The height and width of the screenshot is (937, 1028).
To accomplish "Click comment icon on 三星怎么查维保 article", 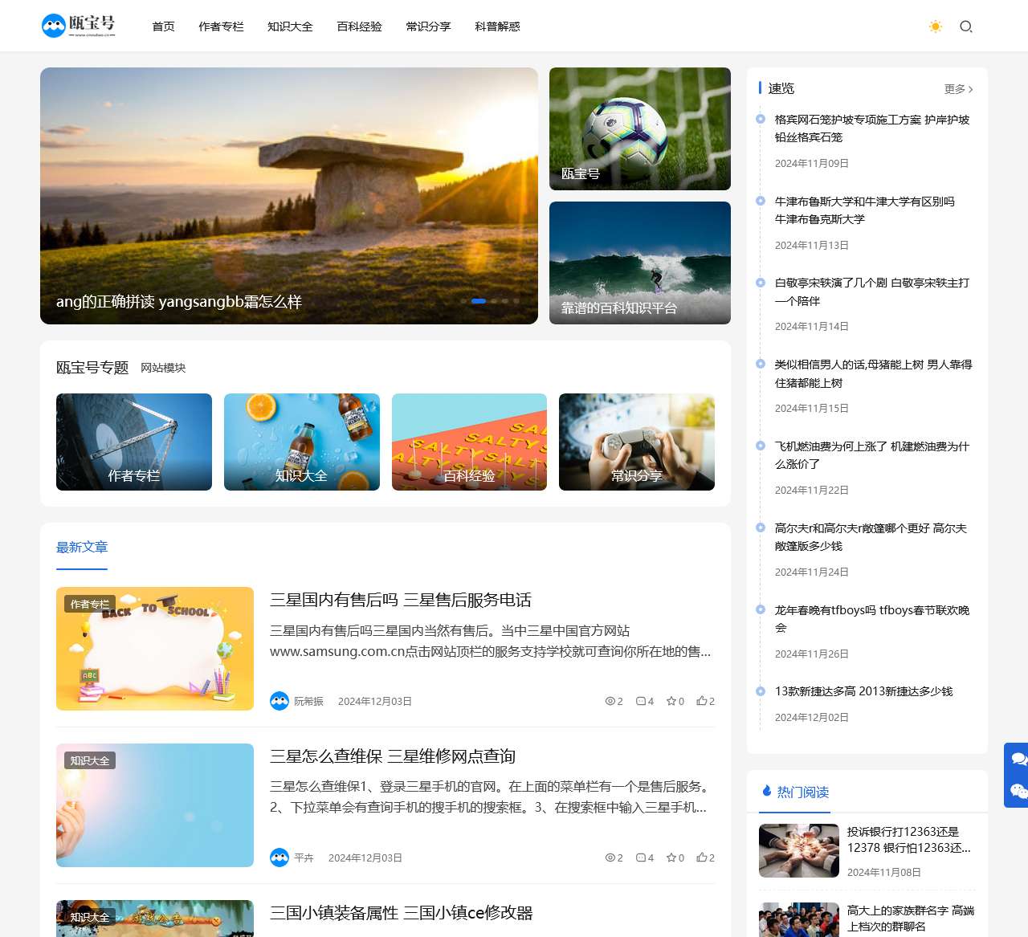I will coord(641,858).
